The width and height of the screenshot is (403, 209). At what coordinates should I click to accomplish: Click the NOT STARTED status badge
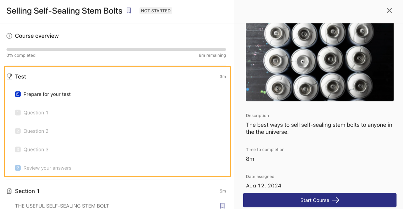click(156, 11)
